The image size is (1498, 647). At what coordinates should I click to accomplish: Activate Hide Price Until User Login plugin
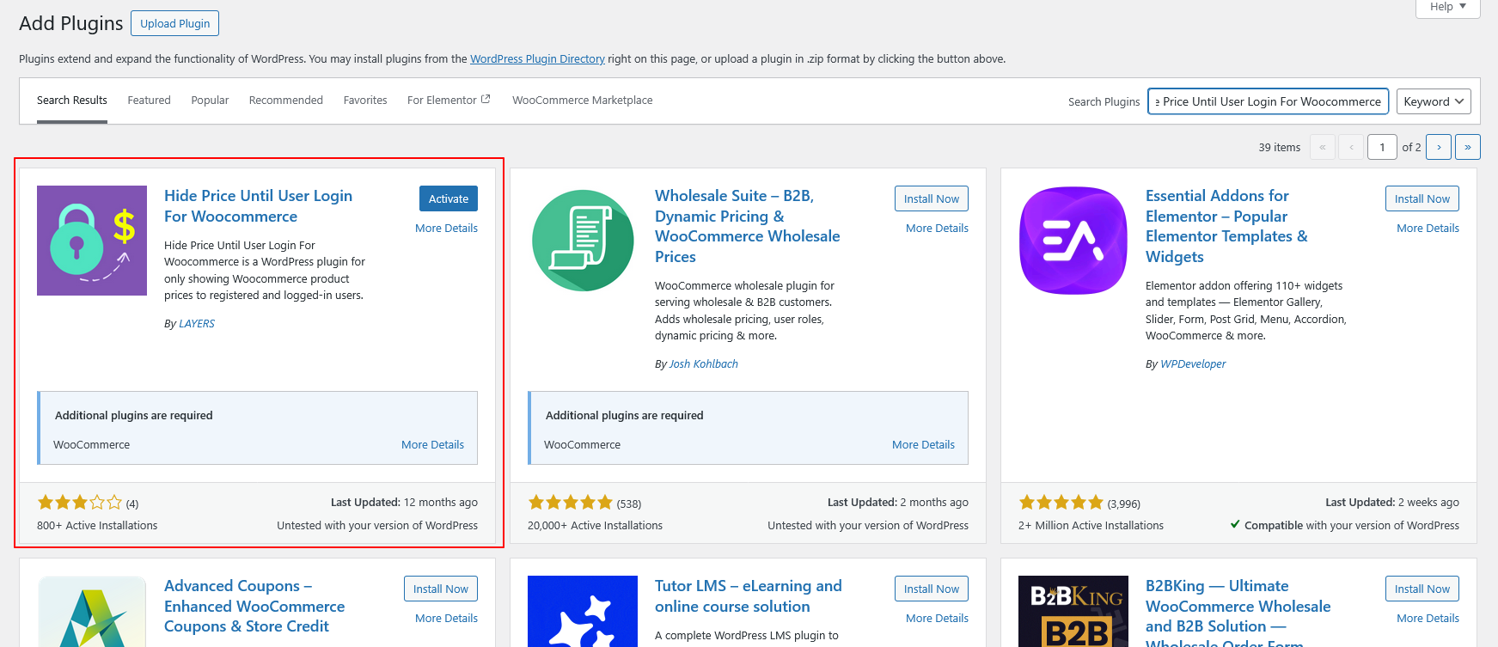point(448,198)
